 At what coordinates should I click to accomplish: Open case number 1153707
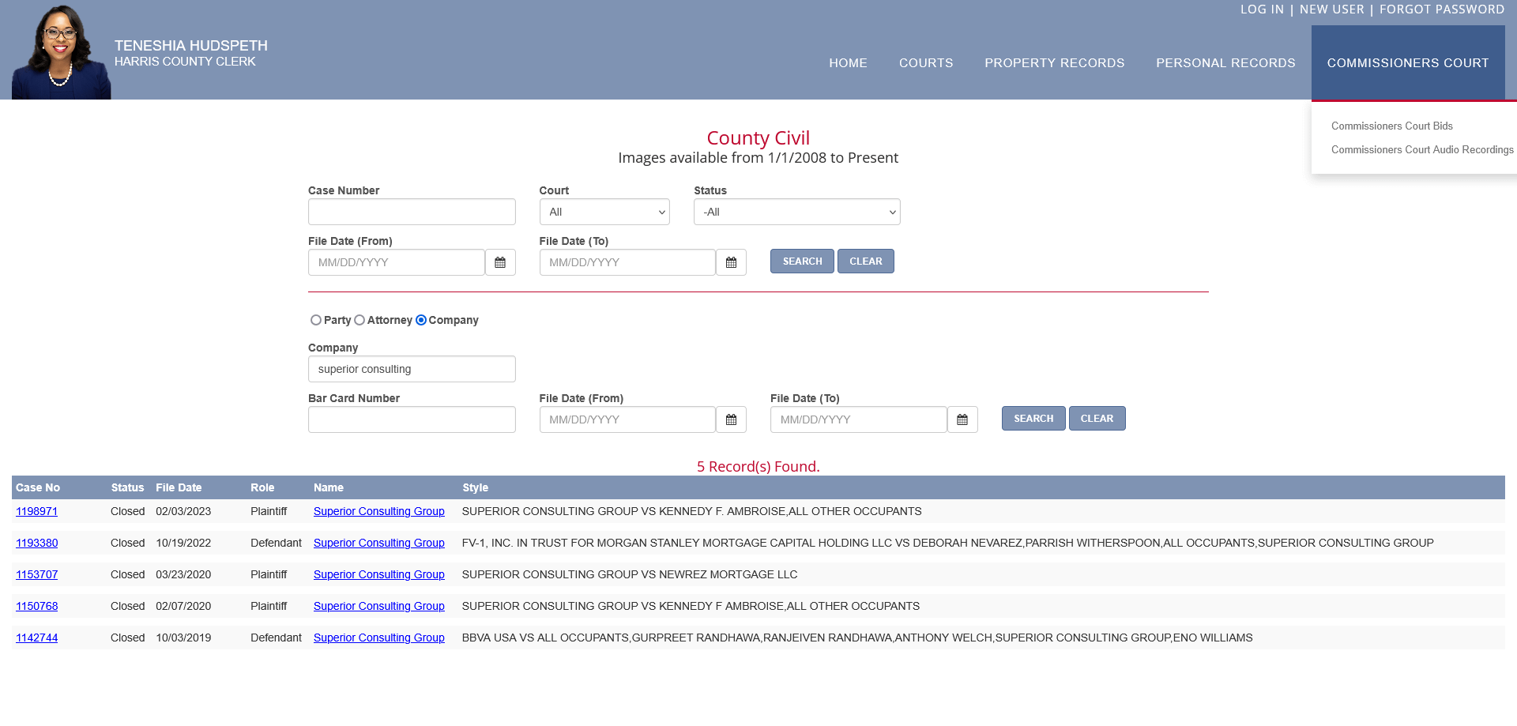tap(36, 574)
